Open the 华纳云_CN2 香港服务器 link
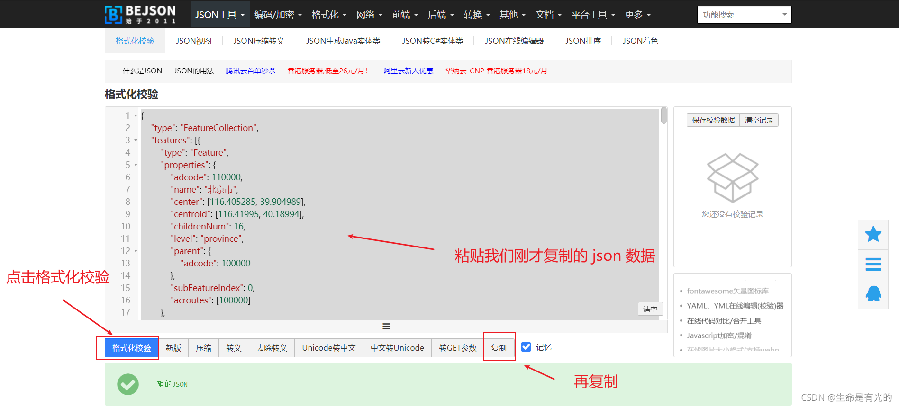 click(496, 71)
